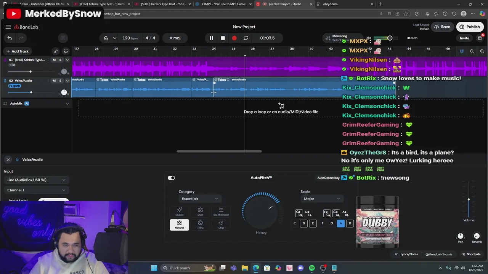The width and height of the screenshot is (488, 274).
Task: Solo the Kehlani Type beat track
Action: point(60,60)
